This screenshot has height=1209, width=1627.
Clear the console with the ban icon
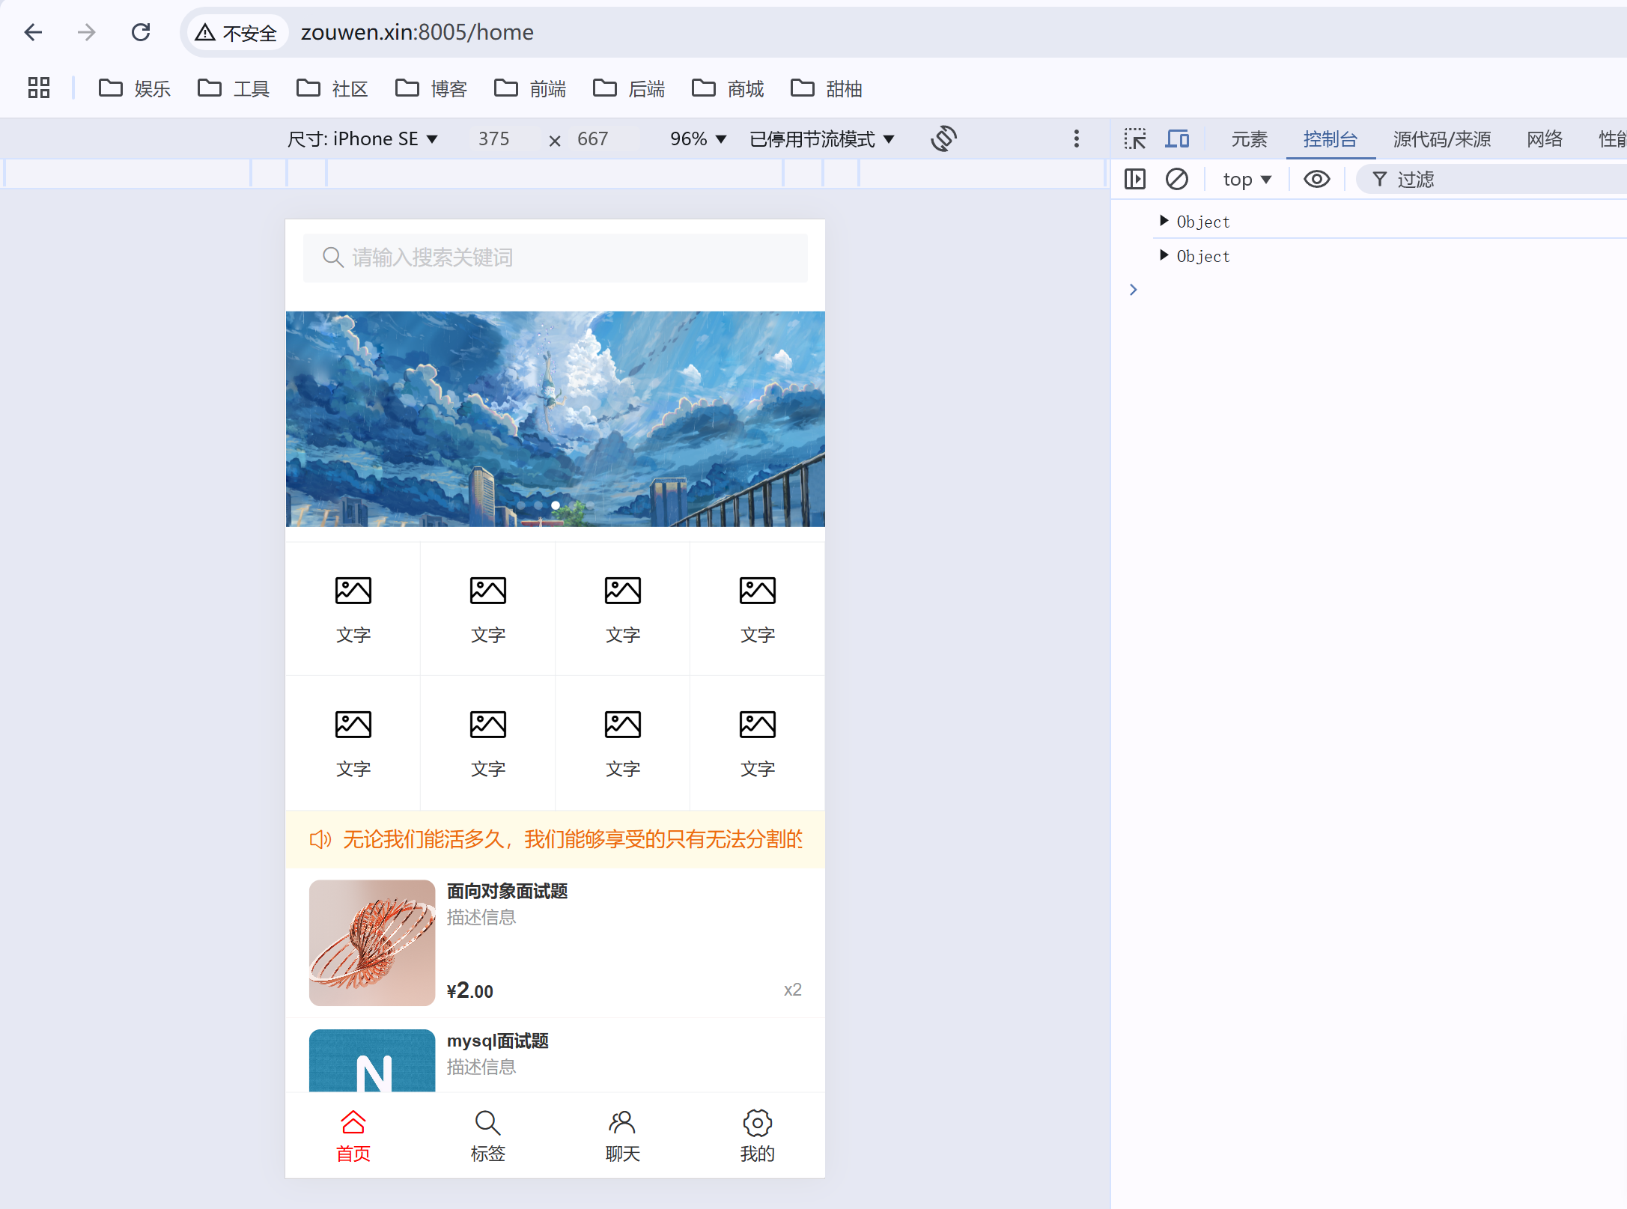click(1177, 180)
